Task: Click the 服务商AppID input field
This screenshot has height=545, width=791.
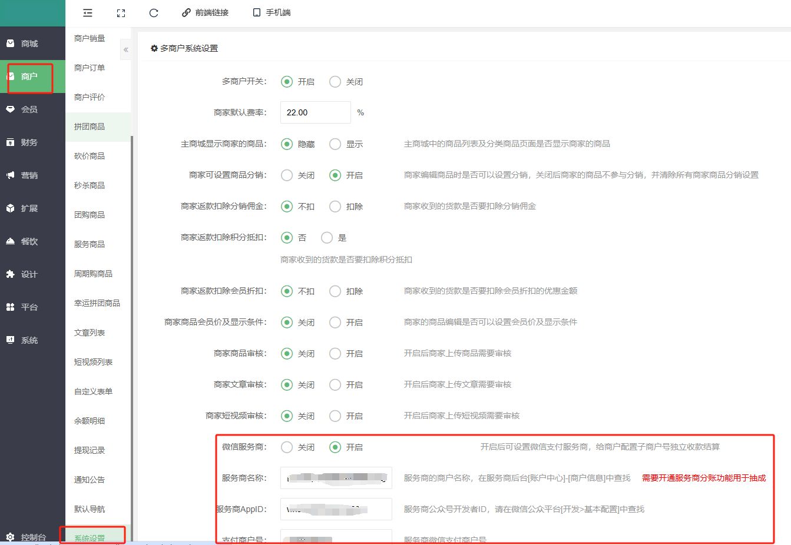Action: [x=336, y=509]
